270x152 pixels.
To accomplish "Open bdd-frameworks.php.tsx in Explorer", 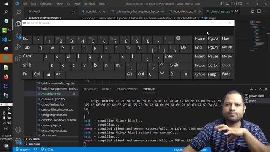I will [58, 84].
